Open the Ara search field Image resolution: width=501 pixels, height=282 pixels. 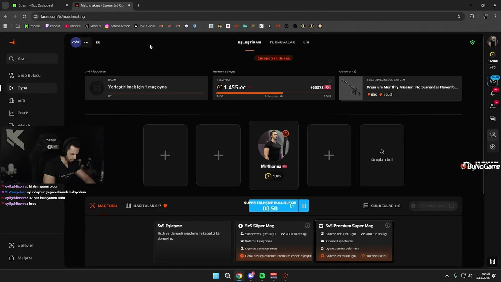[32, 59]
